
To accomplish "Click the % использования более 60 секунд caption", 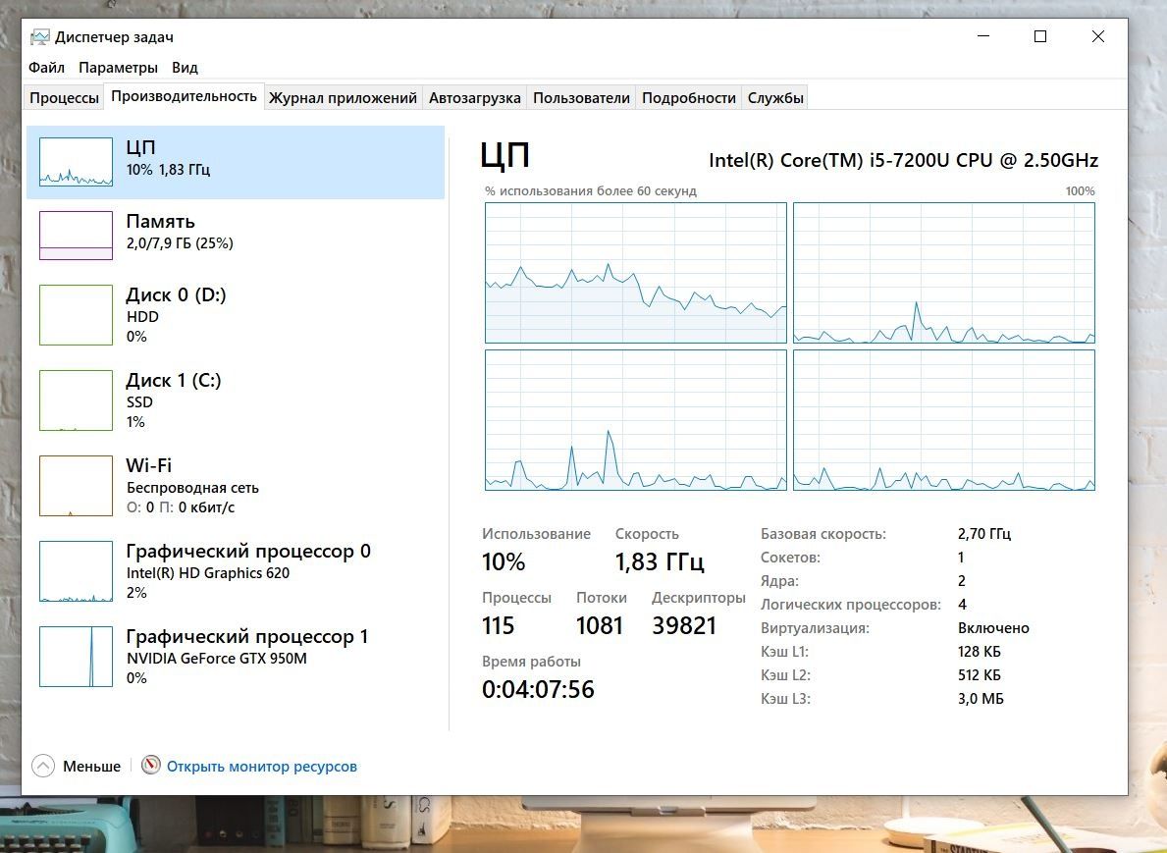I will point(590,191).
